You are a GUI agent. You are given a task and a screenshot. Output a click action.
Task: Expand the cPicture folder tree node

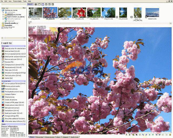(x=3, y=15)
